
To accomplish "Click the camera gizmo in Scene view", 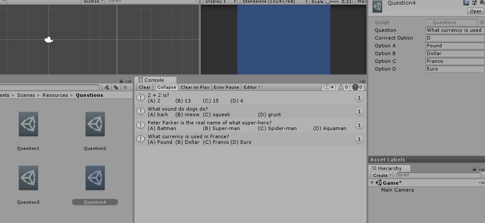I will pyautogui.click(x=49, y=40).
